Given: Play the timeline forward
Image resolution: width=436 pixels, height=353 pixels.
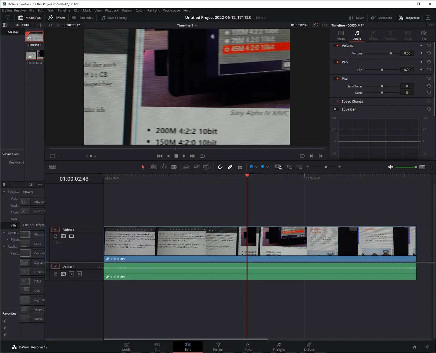Looking at the screenshot, I should point(184,156).
